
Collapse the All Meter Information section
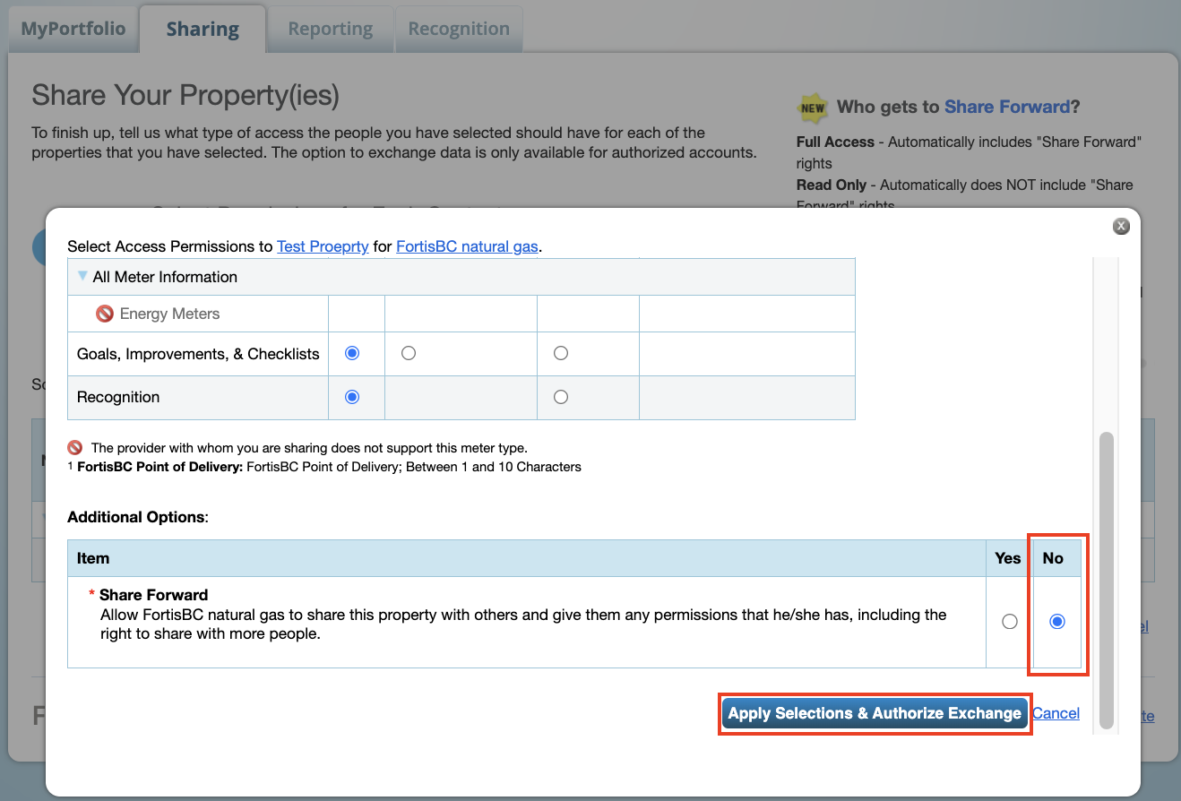83,277
